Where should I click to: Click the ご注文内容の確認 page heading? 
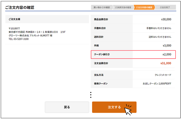20,7
